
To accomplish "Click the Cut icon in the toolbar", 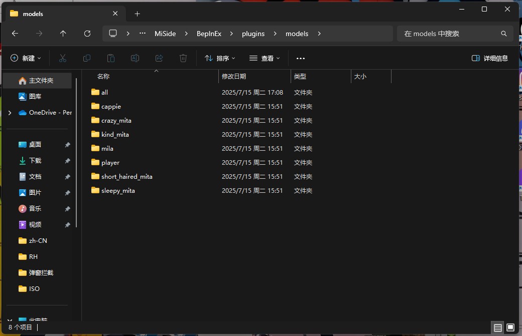I will tap(63, 58).
